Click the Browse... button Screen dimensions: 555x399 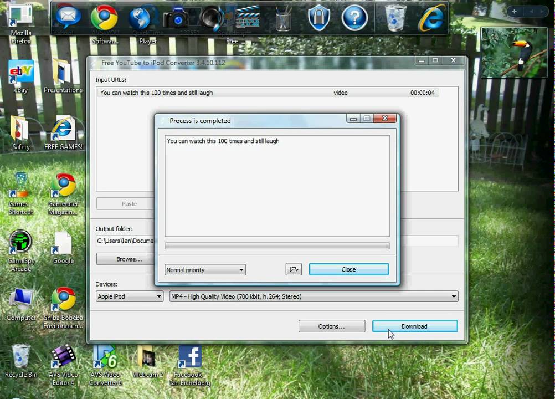126,259
